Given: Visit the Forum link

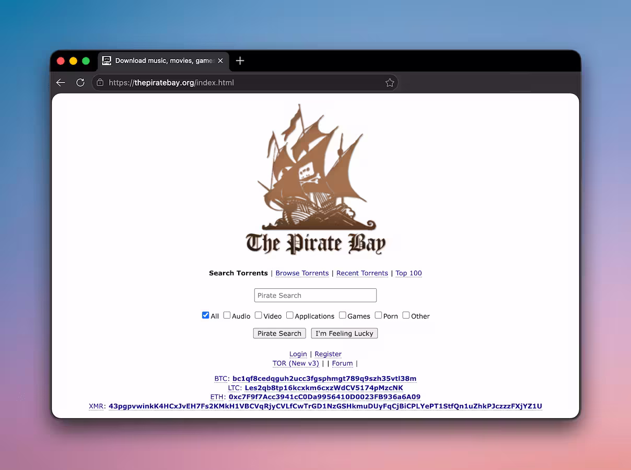Looking at the screenshot, I should (x=343, y=363).
